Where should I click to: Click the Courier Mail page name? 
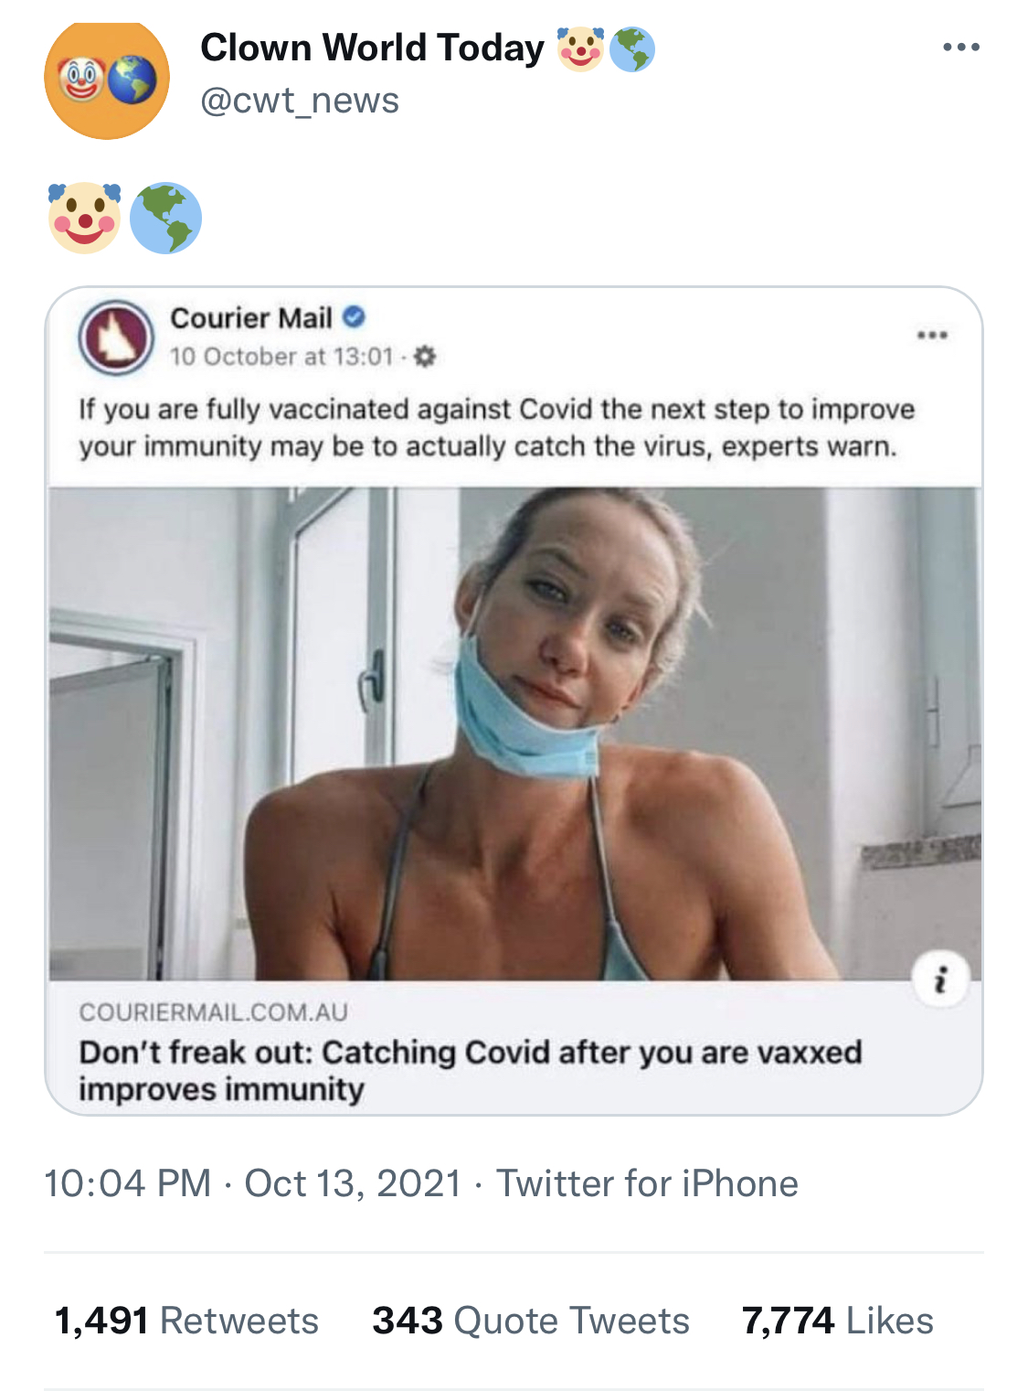[251, 318]
